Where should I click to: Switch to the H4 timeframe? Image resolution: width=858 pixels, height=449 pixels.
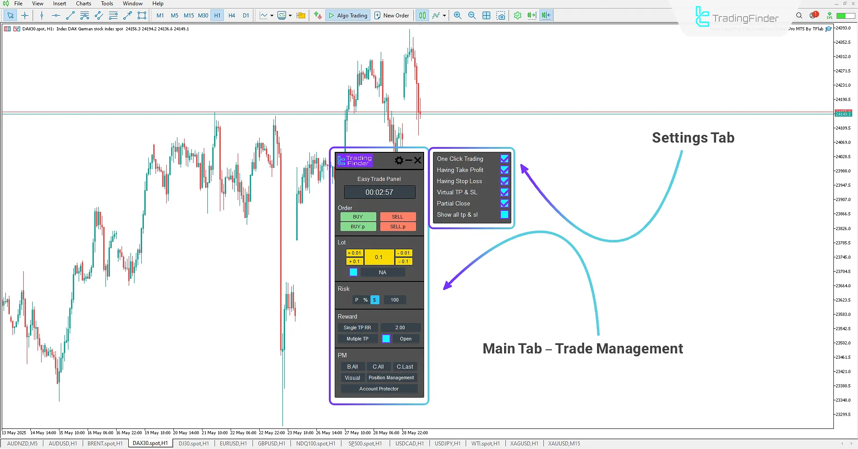(x=231, y=15)
